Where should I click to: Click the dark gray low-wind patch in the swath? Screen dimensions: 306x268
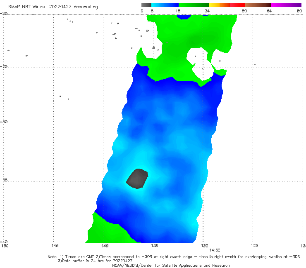137,179
